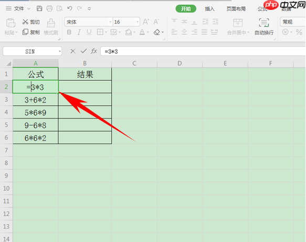Expand quick access toolbar customize arrow

coord(89,9)
